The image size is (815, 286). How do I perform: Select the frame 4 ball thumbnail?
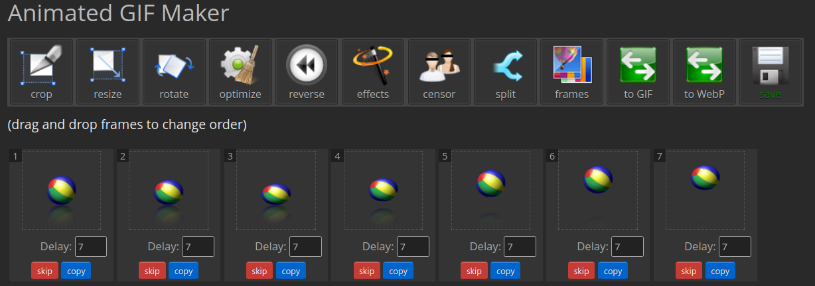[384, 190]
